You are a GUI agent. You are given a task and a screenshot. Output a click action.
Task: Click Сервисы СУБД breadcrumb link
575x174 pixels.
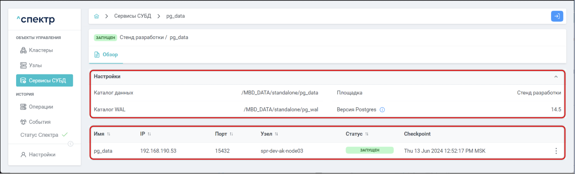point(133,16)
